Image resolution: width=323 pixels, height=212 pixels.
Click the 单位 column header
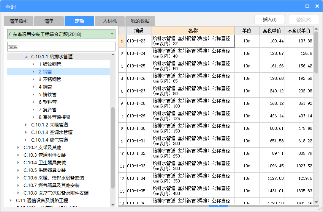click(x=247, y=31)
